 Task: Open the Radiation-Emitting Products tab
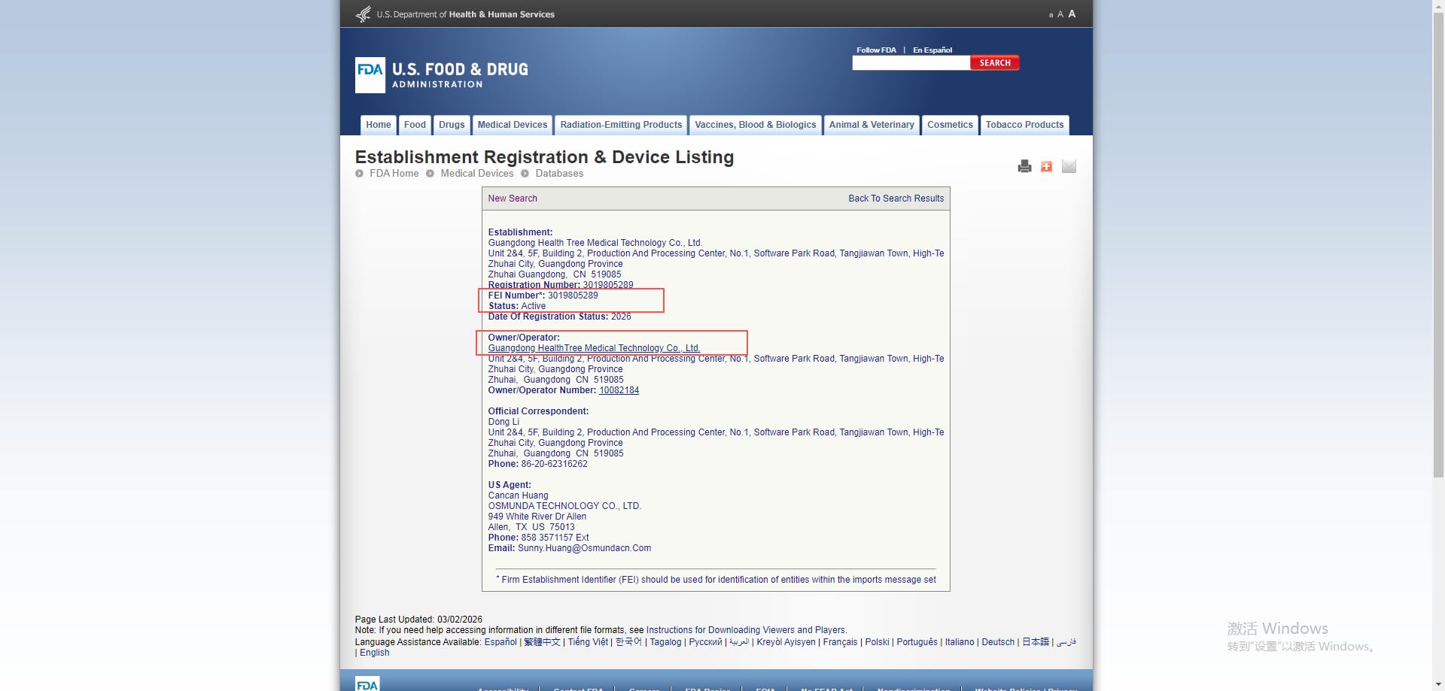(621, 125)
